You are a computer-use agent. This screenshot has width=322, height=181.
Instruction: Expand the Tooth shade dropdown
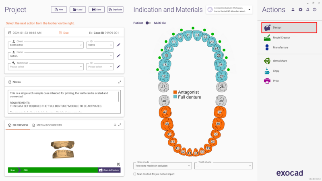point(223,166)
